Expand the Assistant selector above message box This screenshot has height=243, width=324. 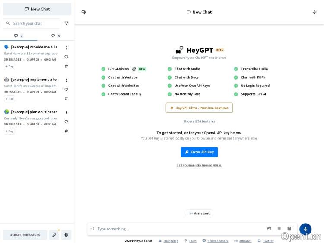tap(199, 214)
